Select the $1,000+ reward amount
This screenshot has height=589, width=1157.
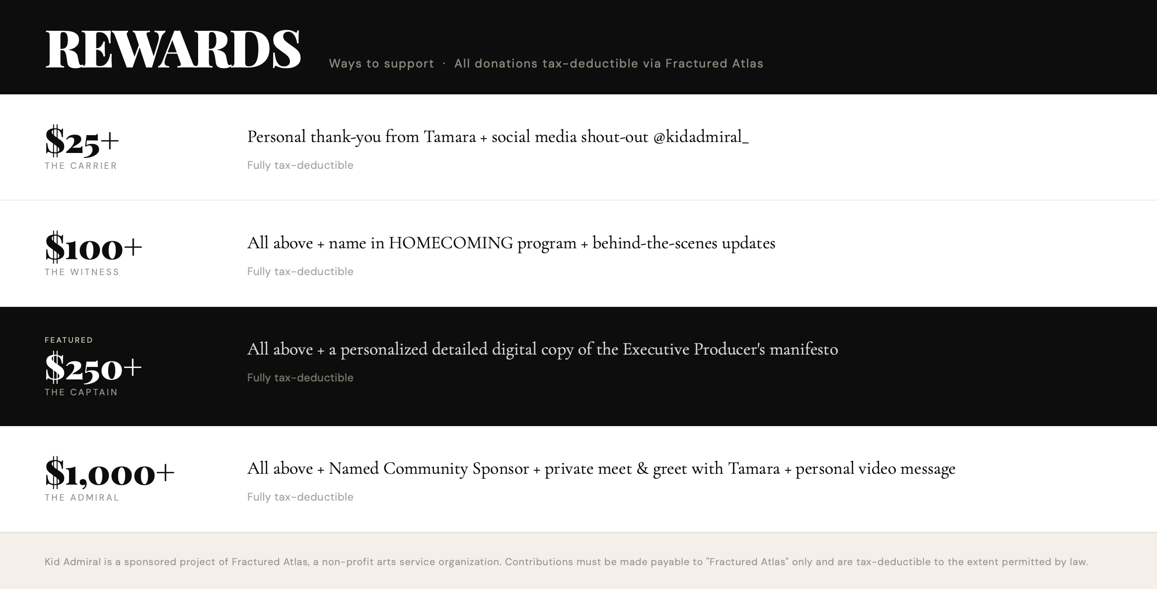click(109, 472)
